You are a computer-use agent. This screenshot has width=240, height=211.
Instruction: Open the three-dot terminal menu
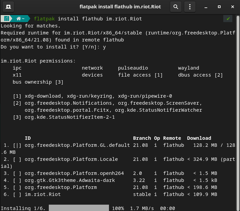coord(190,6)
